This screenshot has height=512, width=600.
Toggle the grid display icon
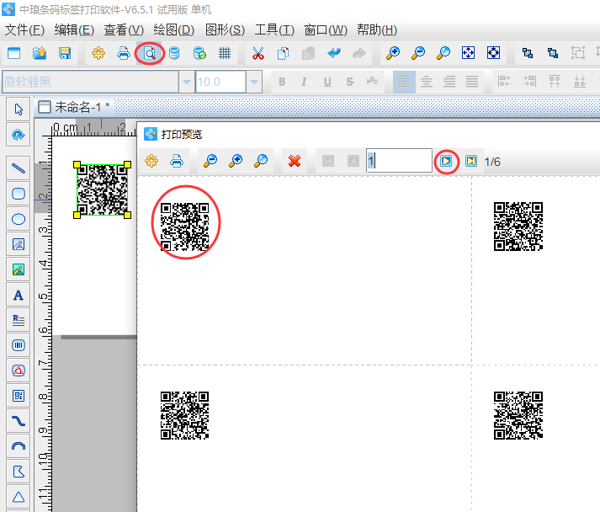coord(225,53)
